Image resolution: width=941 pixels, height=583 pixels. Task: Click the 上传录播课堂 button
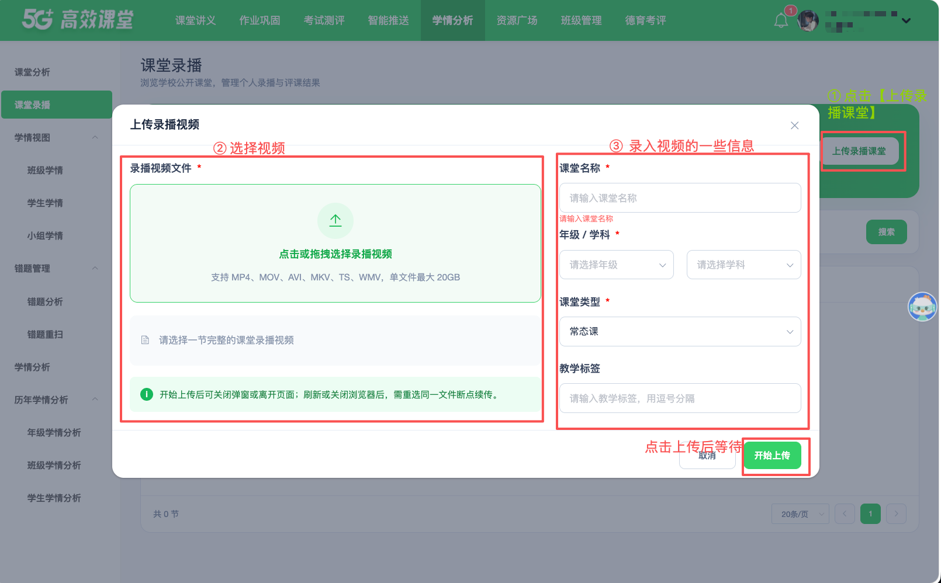point(859,151)
